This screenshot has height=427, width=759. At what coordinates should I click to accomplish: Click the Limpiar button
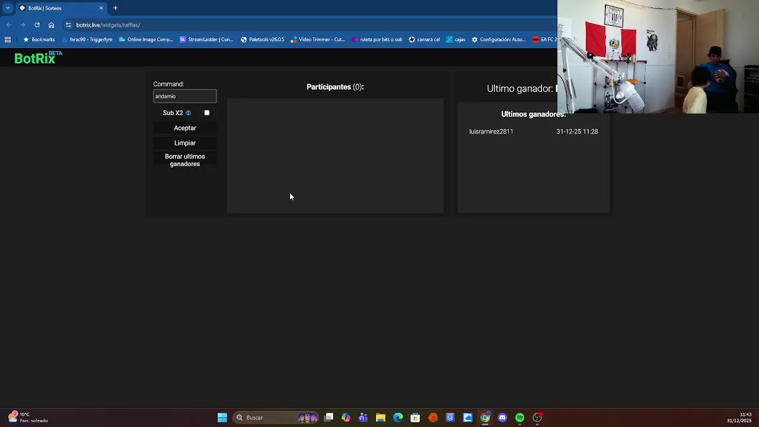185,143
